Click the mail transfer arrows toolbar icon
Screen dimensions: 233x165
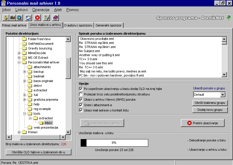pyautogui.click(x=28, y=18)
